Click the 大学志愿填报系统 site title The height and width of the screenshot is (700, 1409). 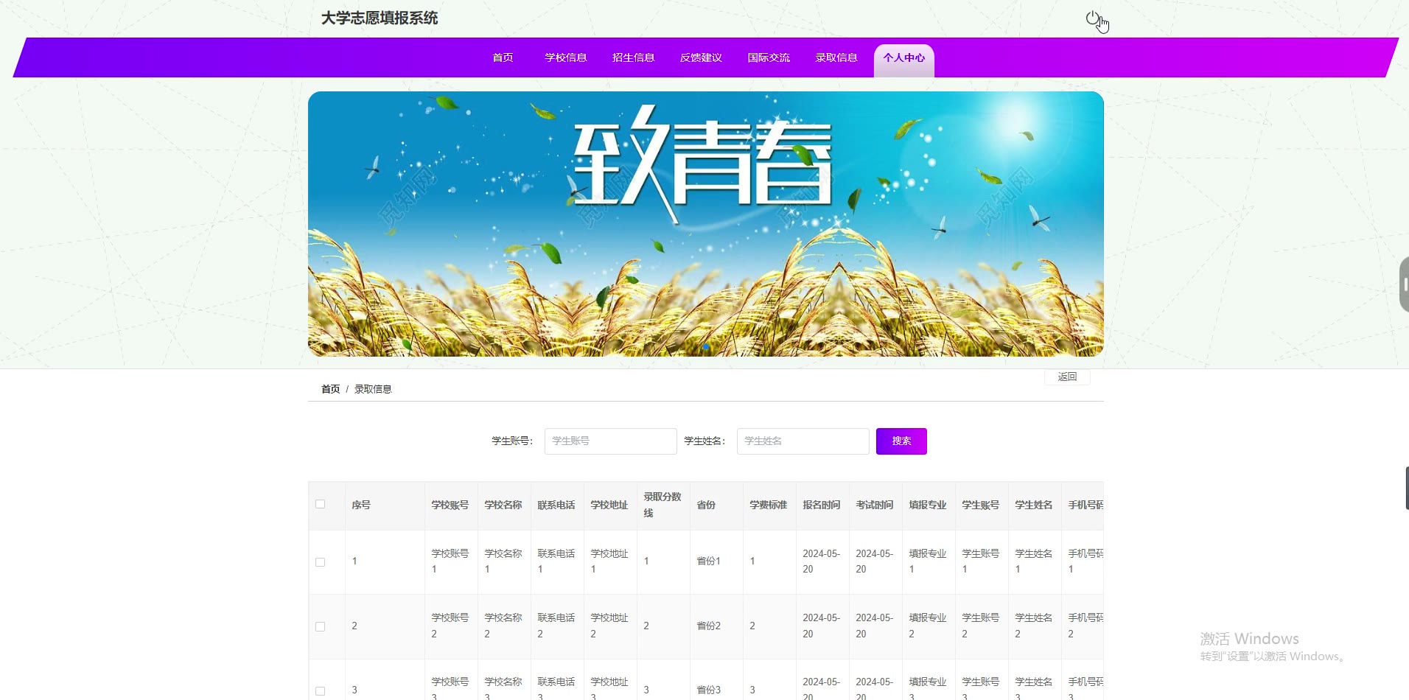(380, 18)
